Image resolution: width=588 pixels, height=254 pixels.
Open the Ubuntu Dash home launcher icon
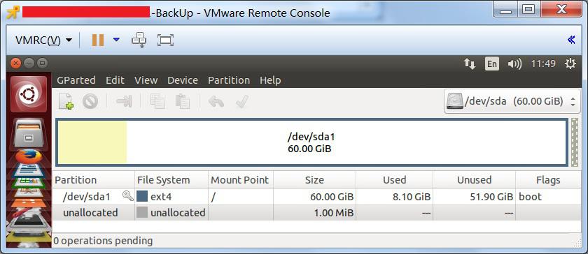coord(29,94)
